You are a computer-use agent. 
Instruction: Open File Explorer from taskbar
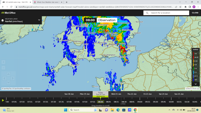pos(112,110)
